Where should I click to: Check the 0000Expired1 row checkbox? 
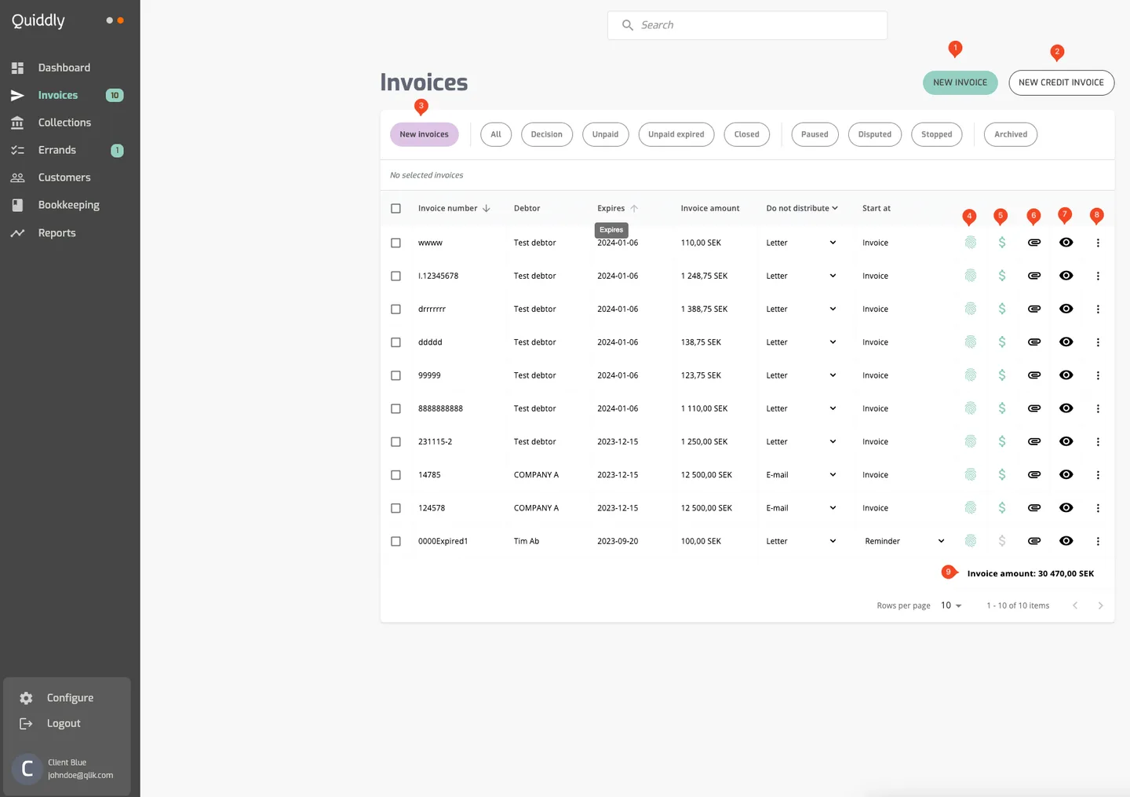click(395, 542)
